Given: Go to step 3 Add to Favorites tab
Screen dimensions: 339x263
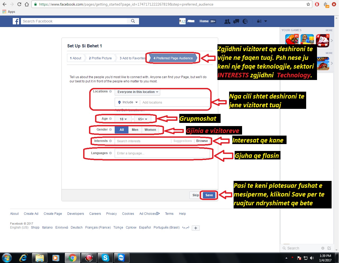Looking at the screenshot, I should [x=132, y=58].
